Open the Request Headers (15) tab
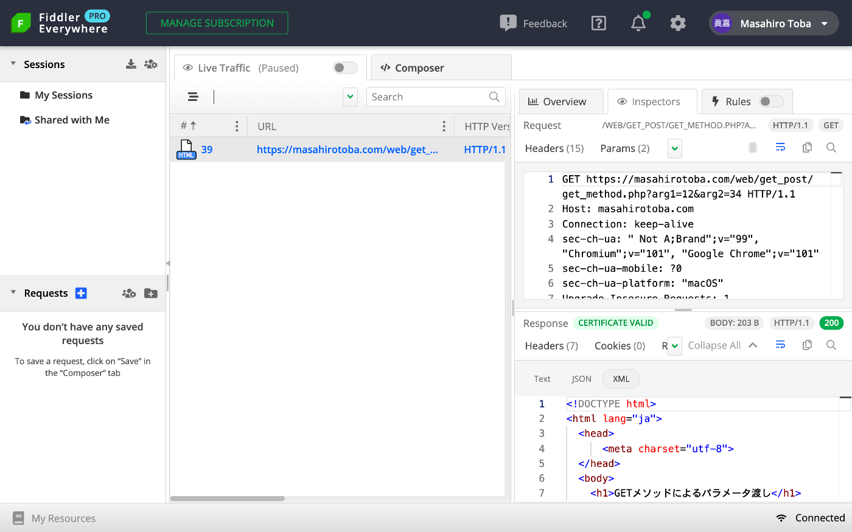The image size is (852, 532). point(554,148)
